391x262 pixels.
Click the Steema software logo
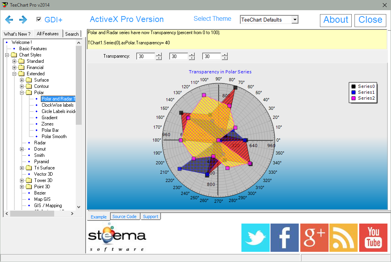[x=117, y=237]
